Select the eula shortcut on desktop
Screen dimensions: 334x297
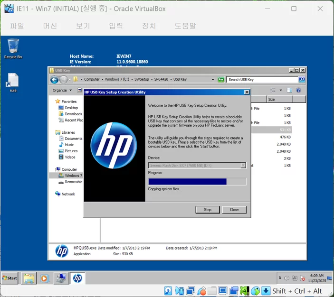pyautogui.click(x=13, y=83)
